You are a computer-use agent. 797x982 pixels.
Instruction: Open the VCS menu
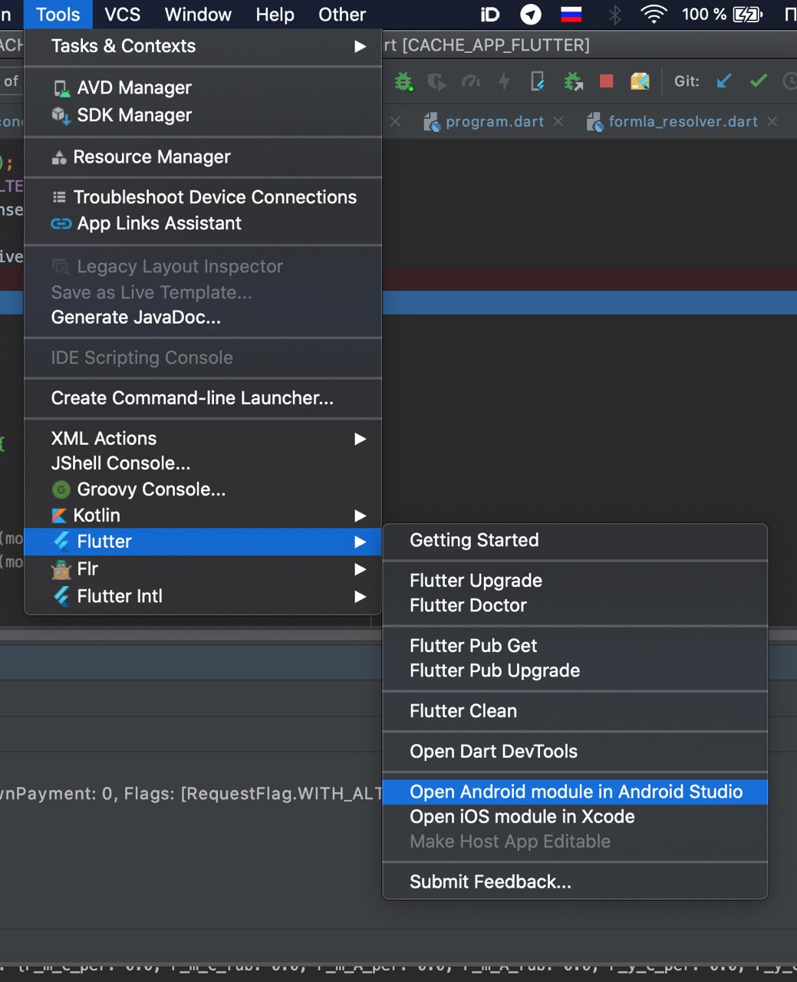point(123,15)
